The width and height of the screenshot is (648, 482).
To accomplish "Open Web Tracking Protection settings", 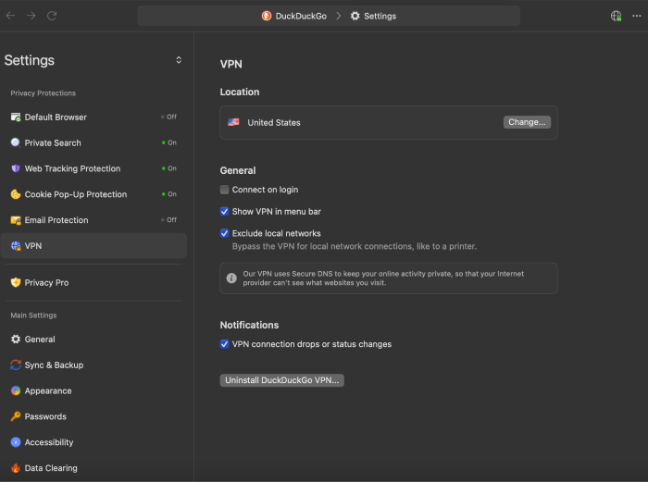I will click(93, 168).
